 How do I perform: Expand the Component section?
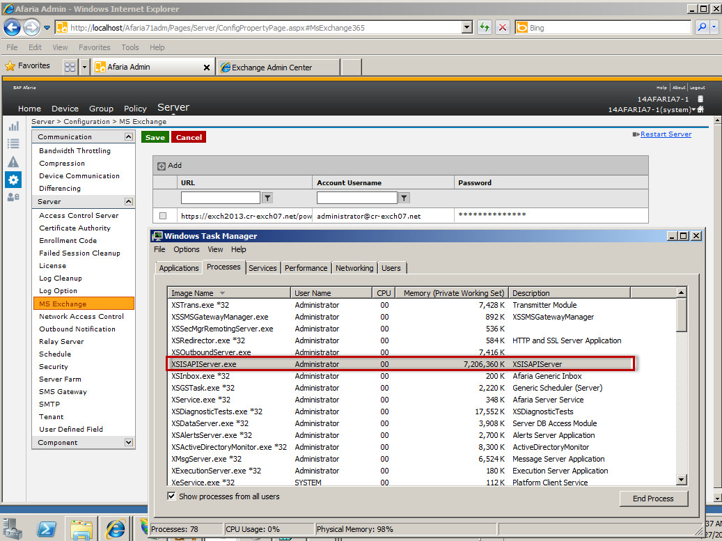[x=129, y=442]
